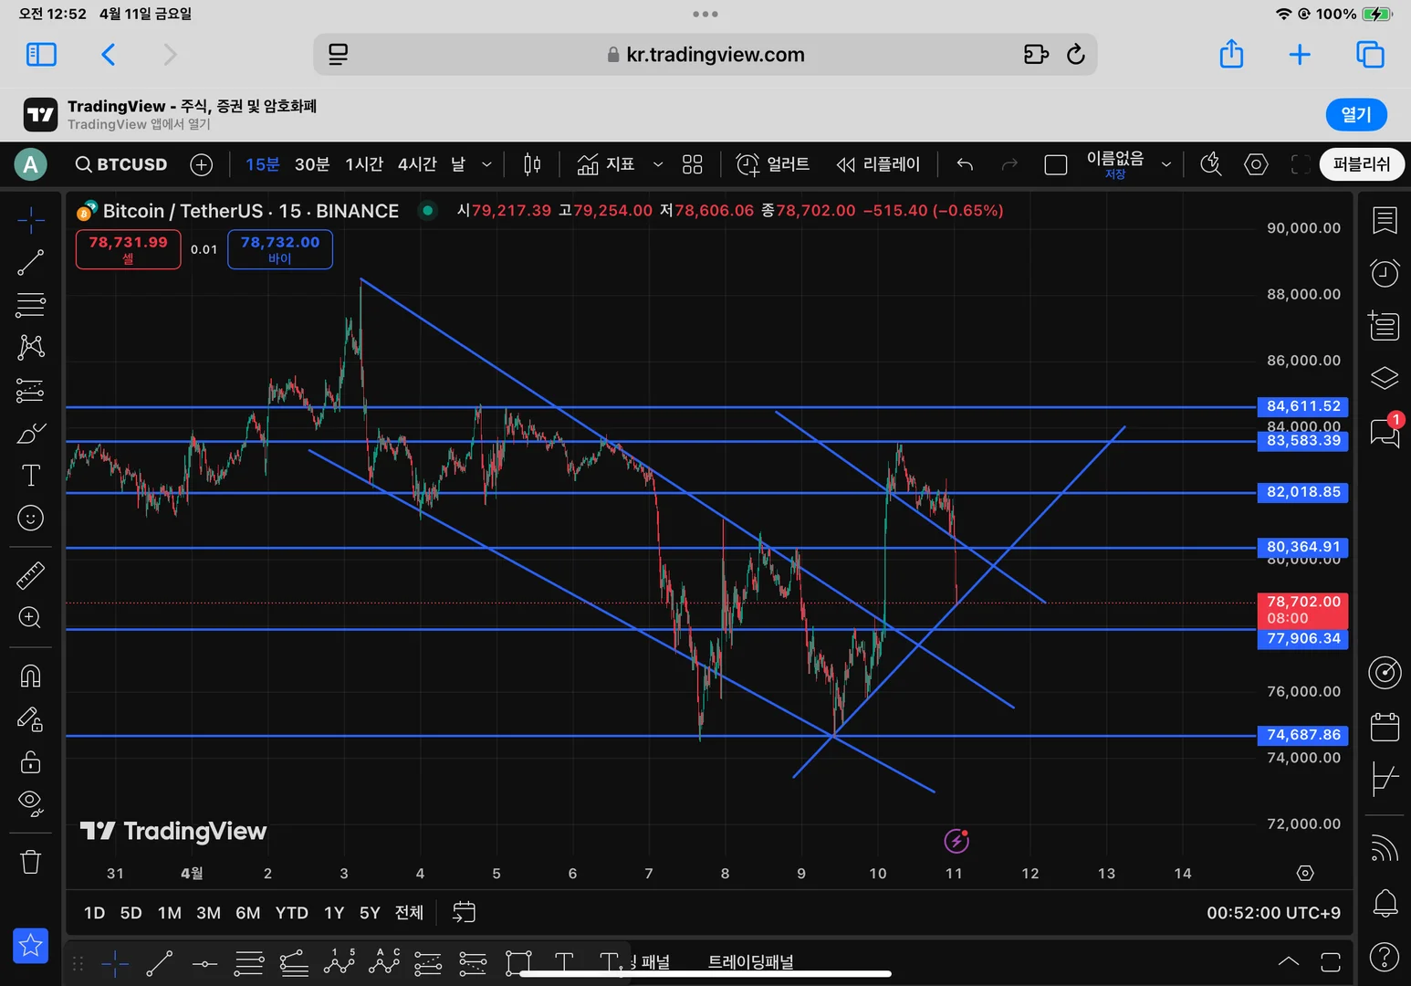1411x986 pixels.
Task: Expand the time interval dropdown chevron
Action: coord(486,164)
